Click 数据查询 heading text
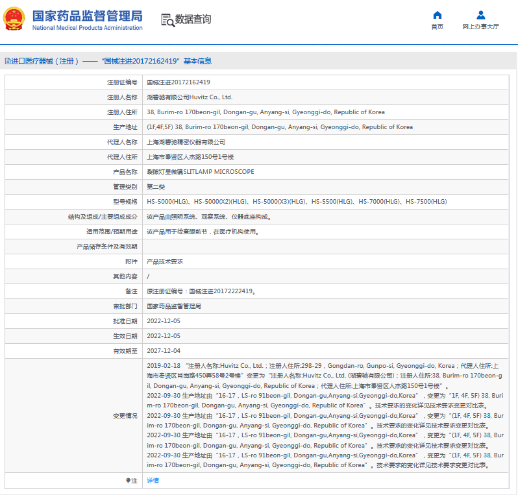This screenshot has width=518, height=495. 193,19
